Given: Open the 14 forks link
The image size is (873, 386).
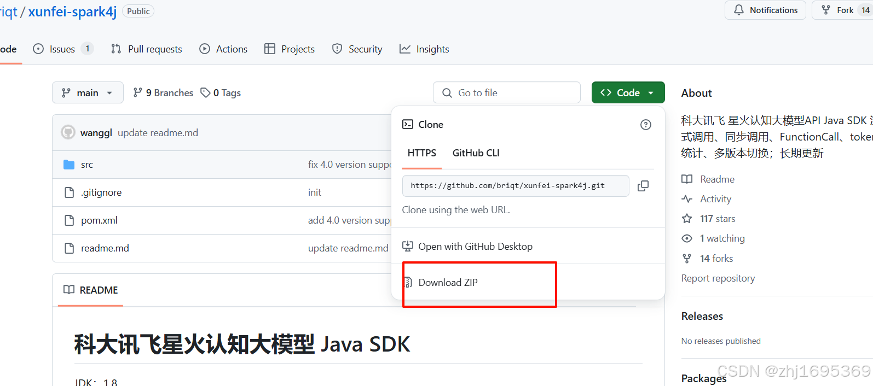Looking at the screenshot, I should [x=716, y=258].
